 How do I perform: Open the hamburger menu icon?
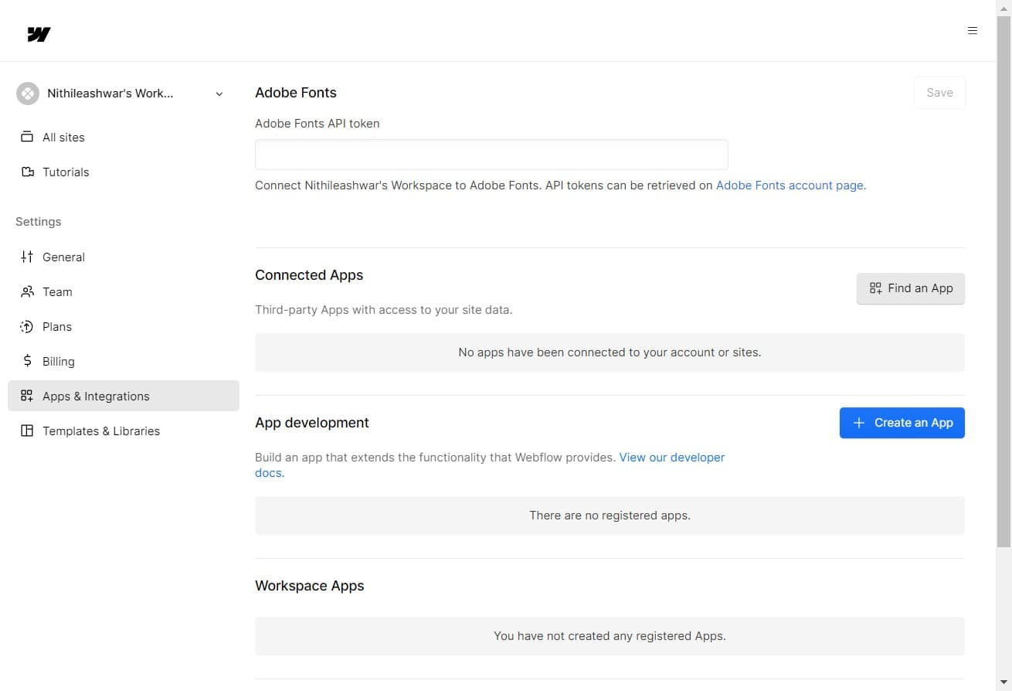pos(972,31)
